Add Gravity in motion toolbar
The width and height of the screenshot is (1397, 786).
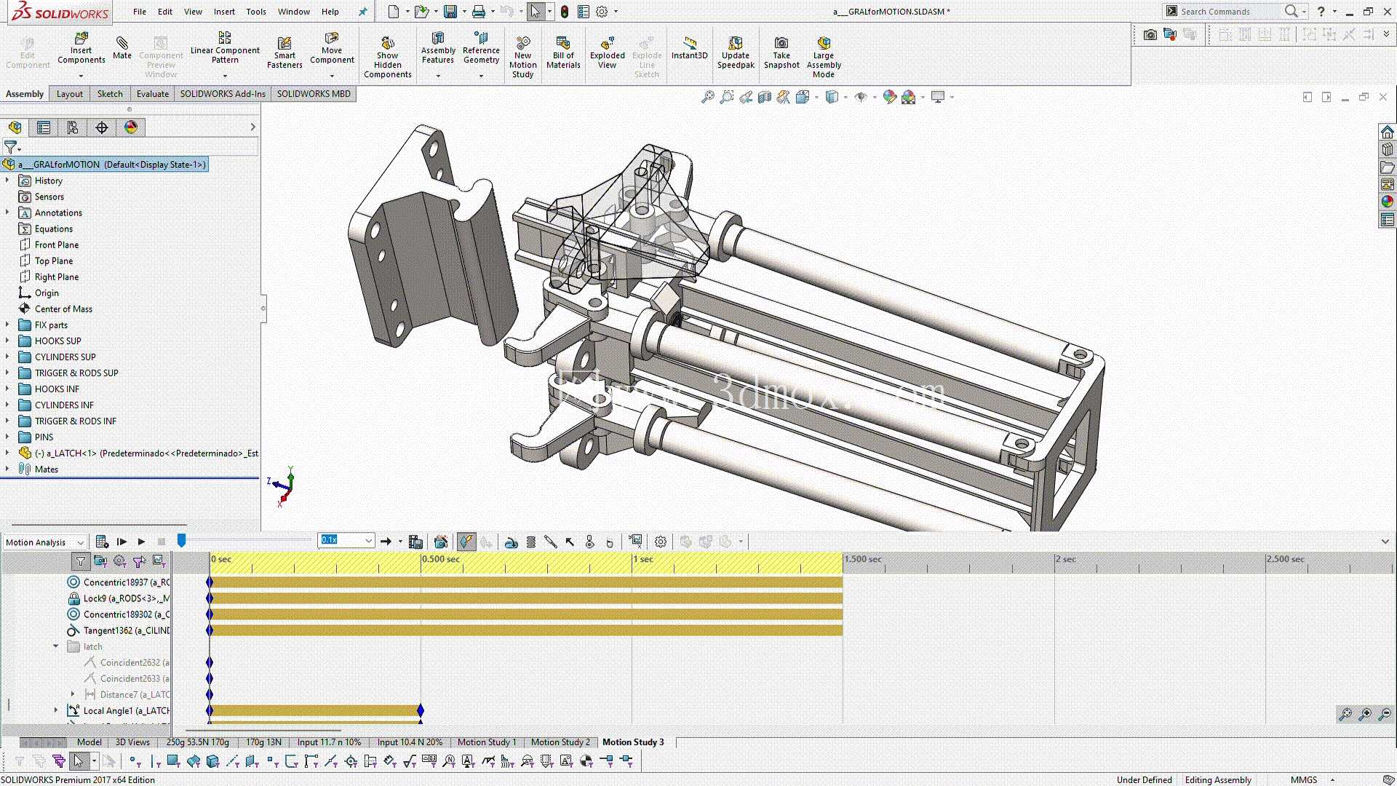pos(610,541)
